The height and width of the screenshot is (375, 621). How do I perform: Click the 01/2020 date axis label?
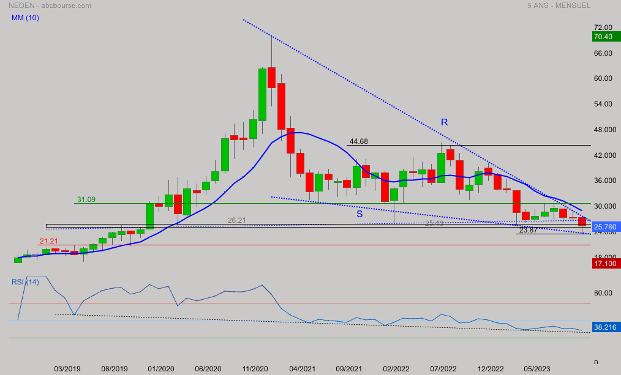pyautogui.click(x=161, y=369)
